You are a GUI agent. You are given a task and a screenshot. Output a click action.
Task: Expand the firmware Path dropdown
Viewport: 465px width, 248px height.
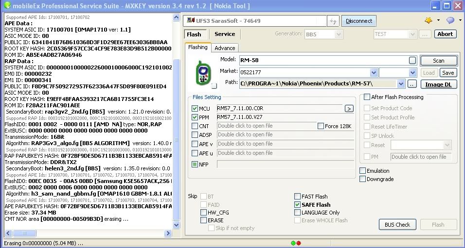(x=401, y=84)
